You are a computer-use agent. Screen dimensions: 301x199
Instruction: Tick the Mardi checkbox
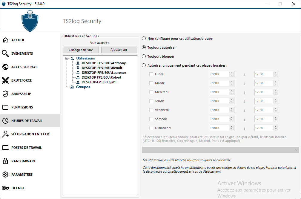pos(151,83)
